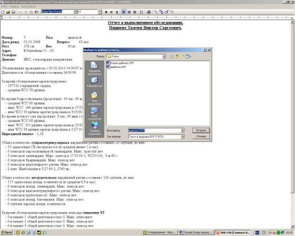295x236 pixels.
Task: Copy selected text from the toolbar
Action: 31,12
